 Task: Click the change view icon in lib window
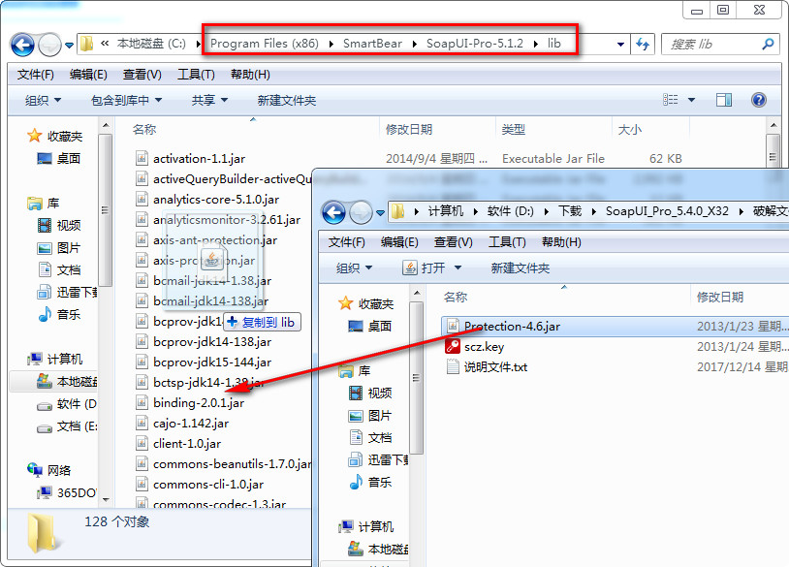670,100
